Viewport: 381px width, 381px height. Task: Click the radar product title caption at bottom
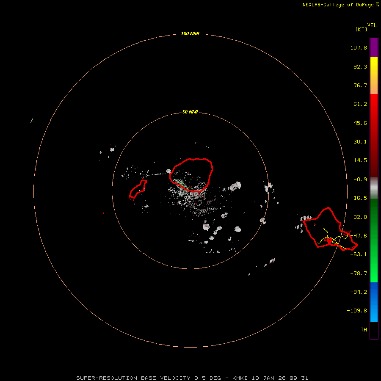tap(192, 378)
